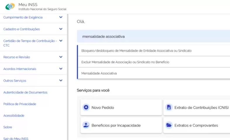The height and width of the screenshot is (140, 230).
Task: Click the folder icon for Extratos e Comprovantes
Action: point(169,125)
